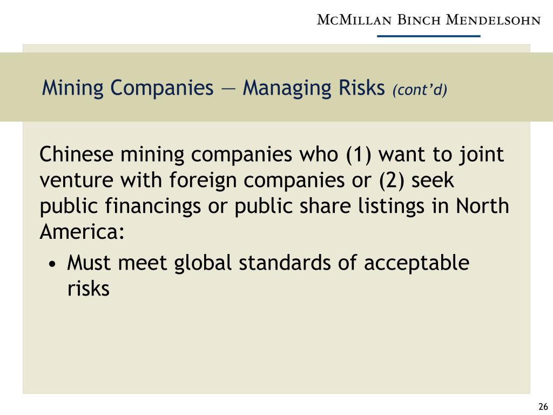Click the word "America:" in the body

pos(82,232)
